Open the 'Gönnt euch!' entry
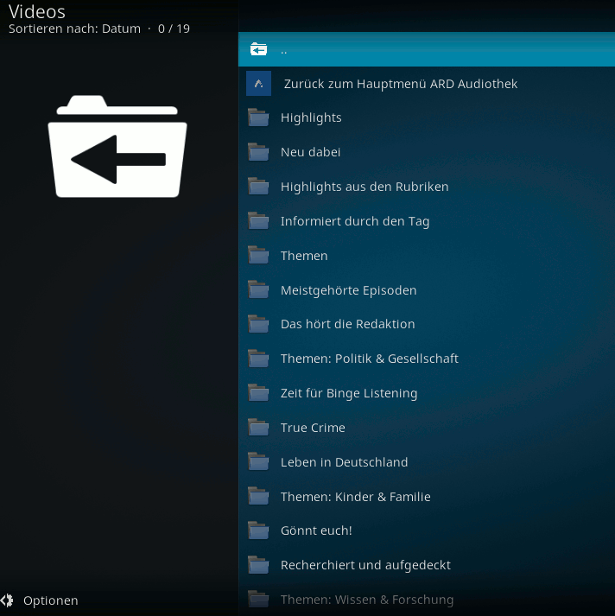 pyautogui.click(x=316, y=530)
